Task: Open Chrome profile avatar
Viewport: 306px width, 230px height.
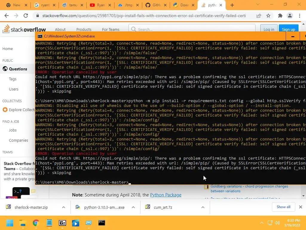Action: tap(290, 16)
